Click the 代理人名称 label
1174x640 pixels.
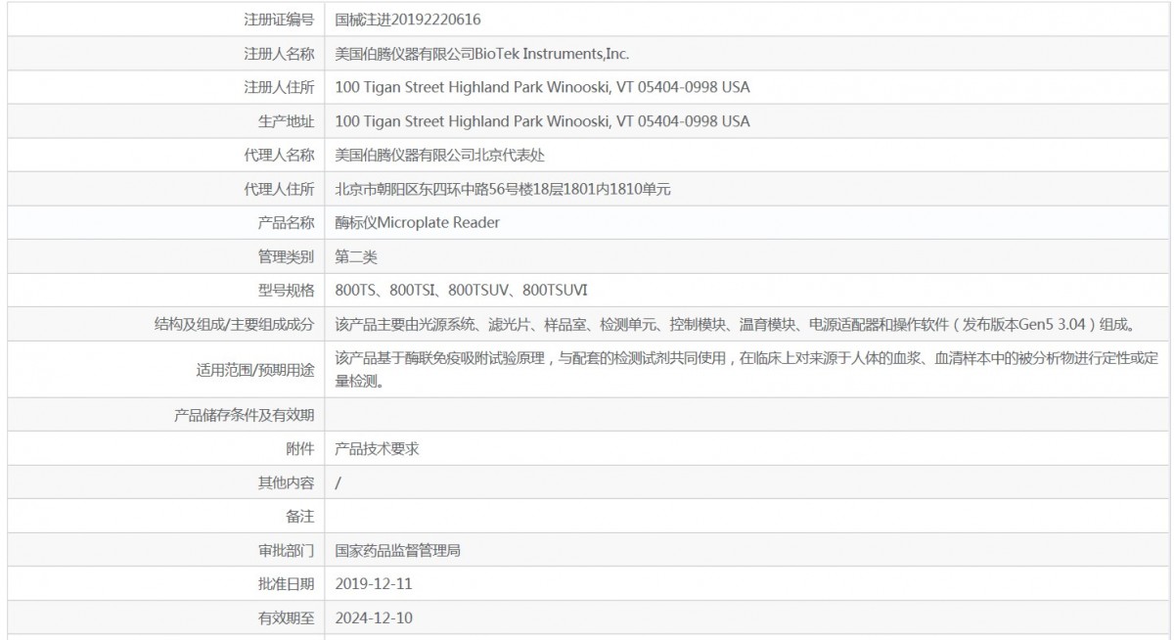tap(279, 155)
